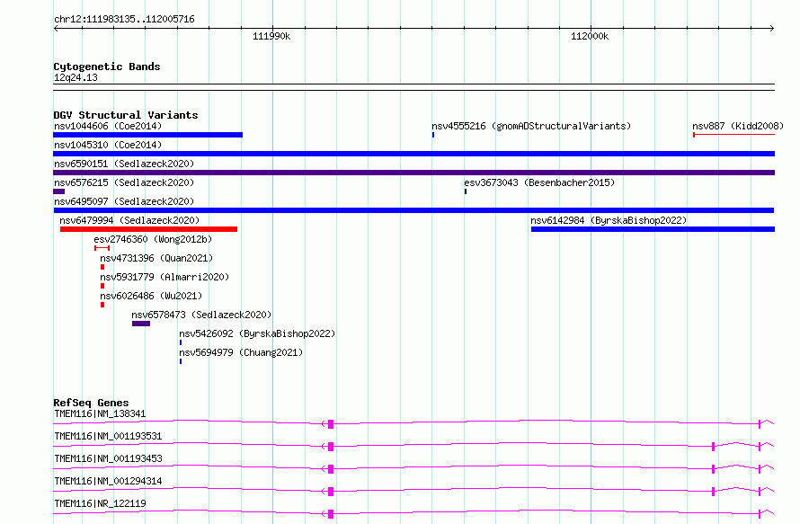Click the DGV Structural Variants track title
The width and height of the screenshot is (800, 524).
click(x=126, y=115)
